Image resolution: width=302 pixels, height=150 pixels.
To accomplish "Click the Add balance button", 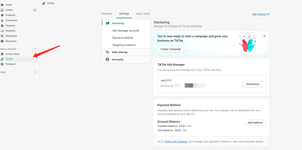I will pos(255,123).
